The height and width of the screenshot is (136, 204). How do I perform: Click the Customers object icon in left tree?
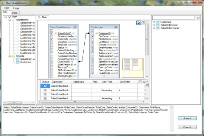coord(18,62)
